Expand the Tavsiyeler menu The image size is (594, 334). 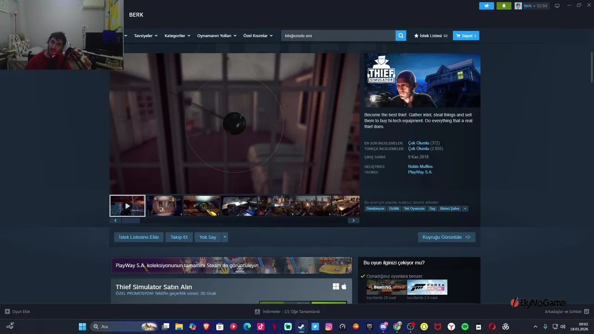[146, 36]
